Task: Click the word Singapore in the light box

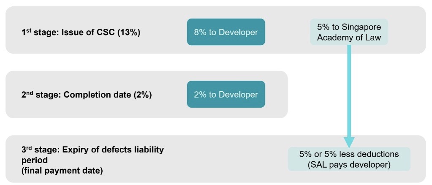Action: [361, 27]
